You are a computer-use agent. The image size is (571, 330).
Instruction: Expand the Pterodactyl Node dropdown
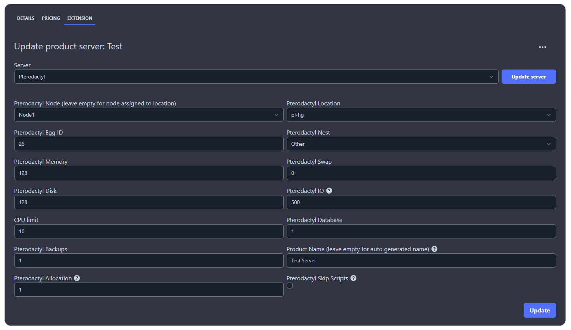tap(149, 115)
